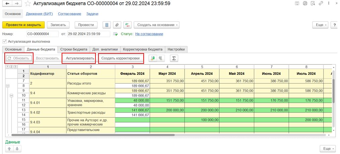Add document to favorites with star icon

[x=28, y=4]
